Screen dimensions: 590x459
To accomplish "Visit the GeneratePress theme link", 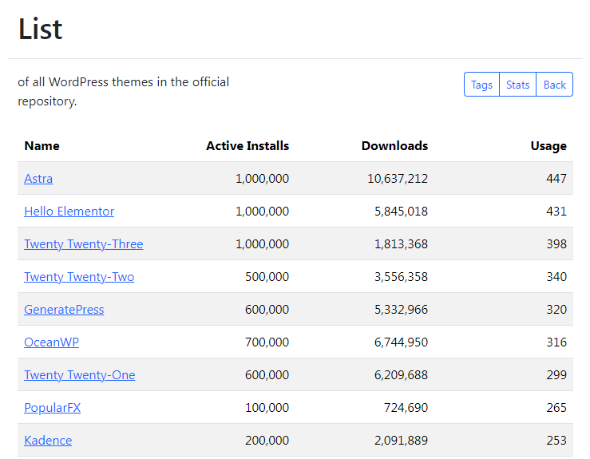I will tap(64, 310).
